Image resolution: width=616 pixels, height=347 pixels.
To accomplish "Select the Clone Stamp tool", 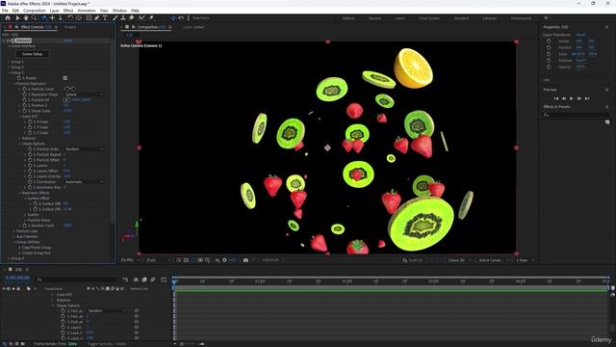I will point(123,18).
